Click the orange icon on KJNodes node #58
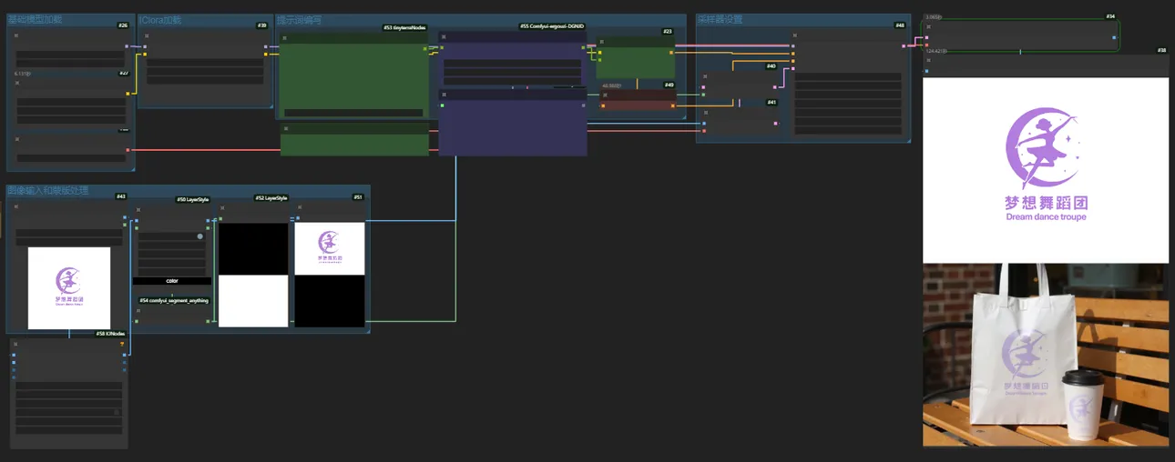1175x462 pixels. pyautogui.click(x=122, y=344)
